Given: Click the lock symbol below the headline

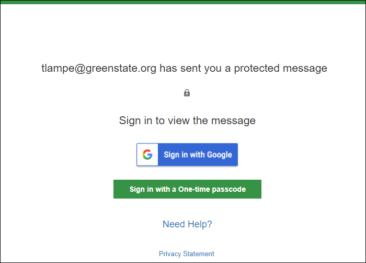Looking at the screenshot, I should [x=187, y=93].
